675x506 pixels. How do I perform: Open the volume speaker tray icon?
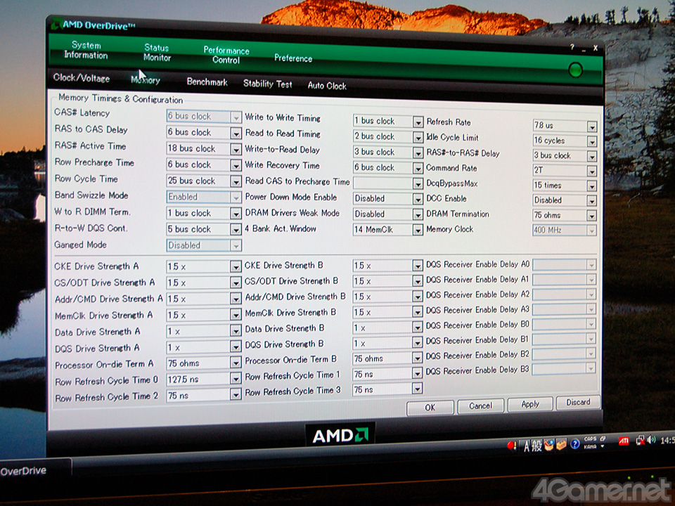point(651,440)
